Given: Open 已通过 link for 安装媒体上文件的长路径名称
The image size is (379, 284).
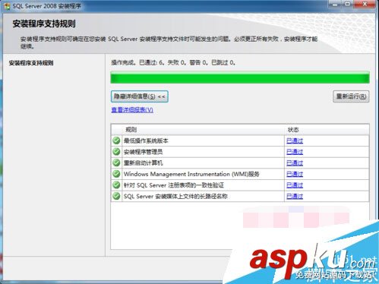Looking at the screenshot, I should click(x=295, y=197).
